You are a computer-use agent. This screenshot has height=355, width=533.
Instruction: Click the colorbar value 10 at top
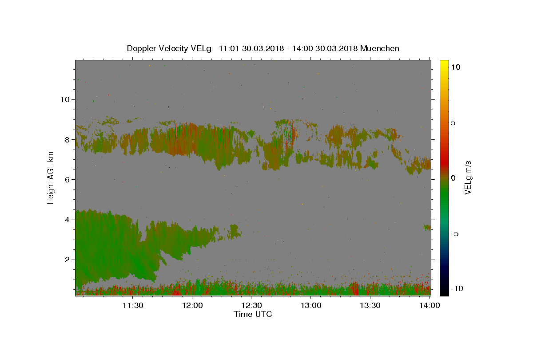[x=455, y=67]
